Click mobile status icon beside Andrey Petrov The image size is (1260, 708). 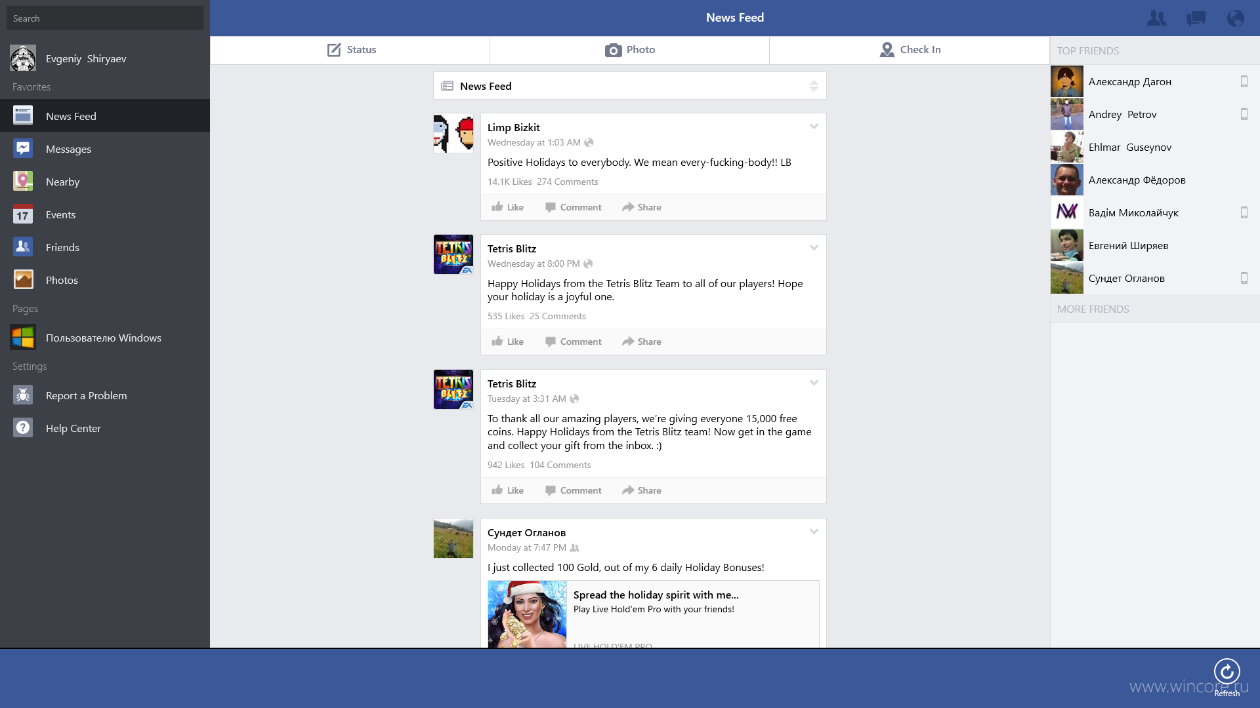pyautogui.click(x=1244, y=114)
